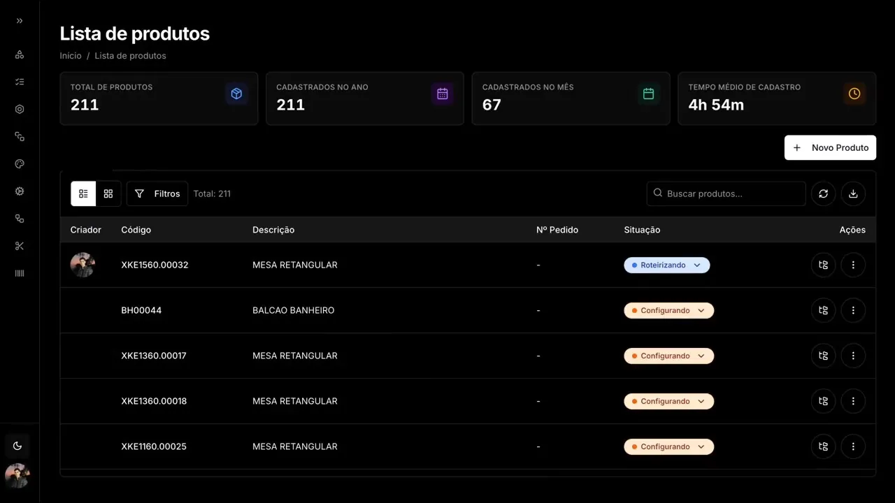Open the checklist icon in the sidebar

coord(20,82)
